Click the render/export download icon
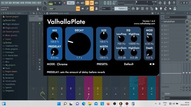Screen dimensions: 191x107 pyautogui.click(x=175, y=9)
